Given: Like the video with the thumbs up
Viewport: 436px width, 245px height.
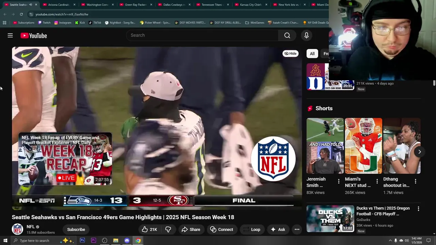Looking at the screenshot, I should (x=150, y=229).
